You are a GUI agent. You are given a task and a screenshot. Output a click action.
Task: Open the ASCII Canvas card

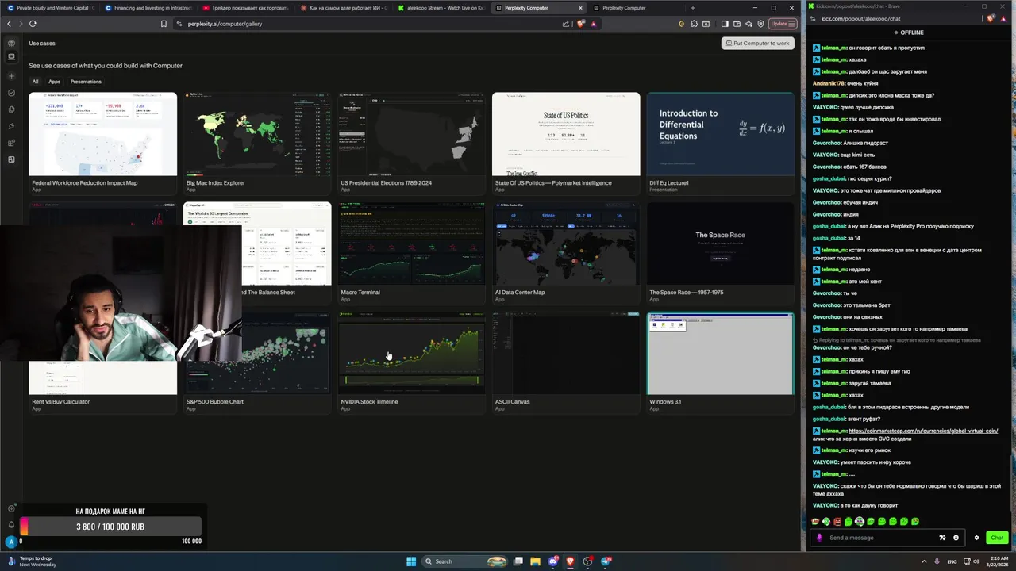(566, 362)
